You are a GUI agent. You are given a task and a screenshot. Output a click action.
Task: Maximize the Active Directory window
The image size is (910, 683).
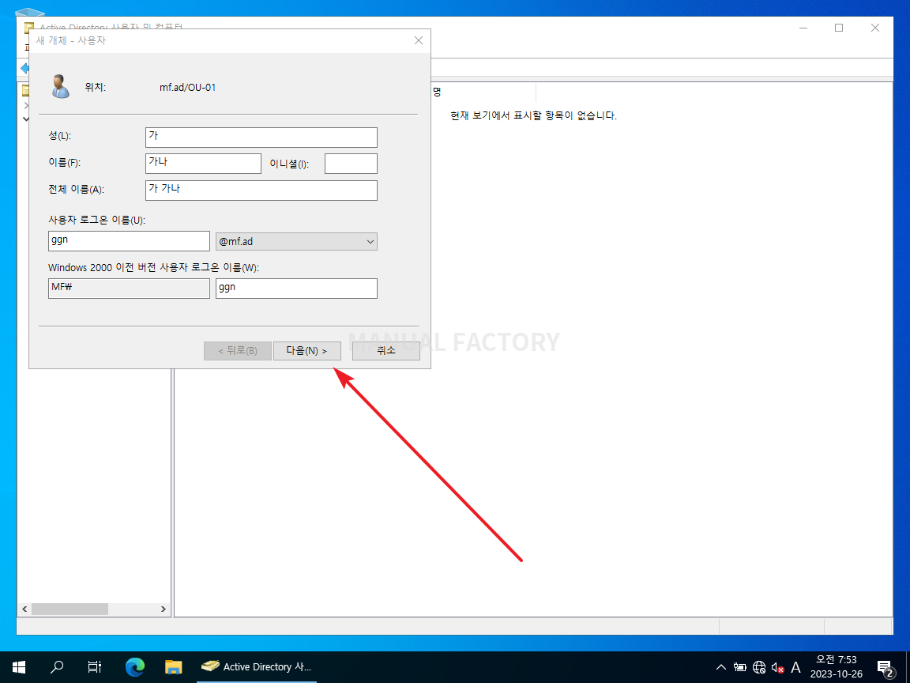tap(839, 28)
